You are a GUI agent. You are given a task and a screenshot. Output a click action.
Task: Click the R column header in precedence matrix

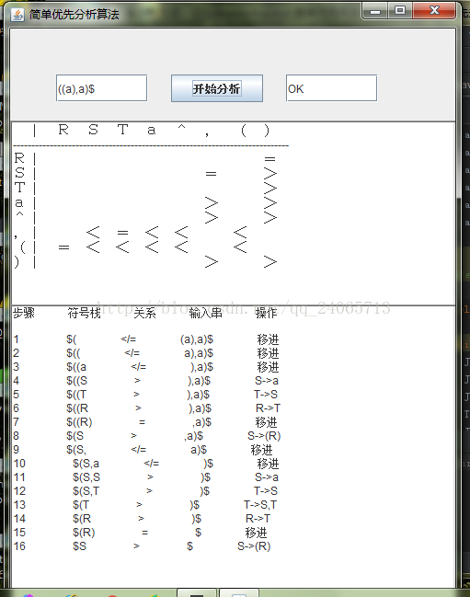tap(63, 130)
